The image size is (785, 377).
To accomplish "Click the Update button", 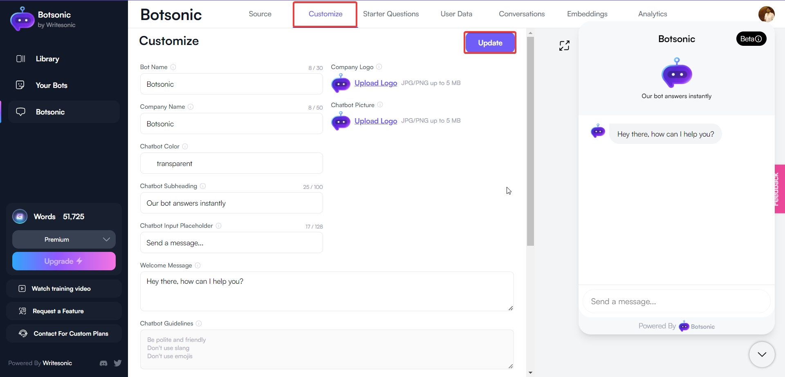I will click(x=490, y=43).
